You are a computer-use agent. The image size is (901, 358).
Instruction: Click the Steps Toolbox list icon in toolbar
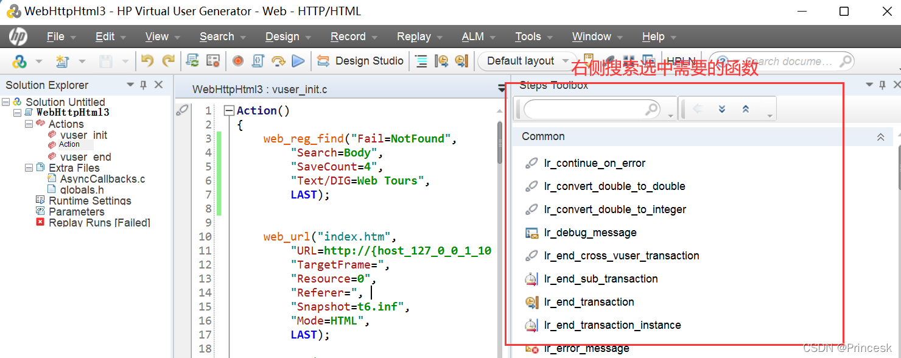[x=421, y=60]
